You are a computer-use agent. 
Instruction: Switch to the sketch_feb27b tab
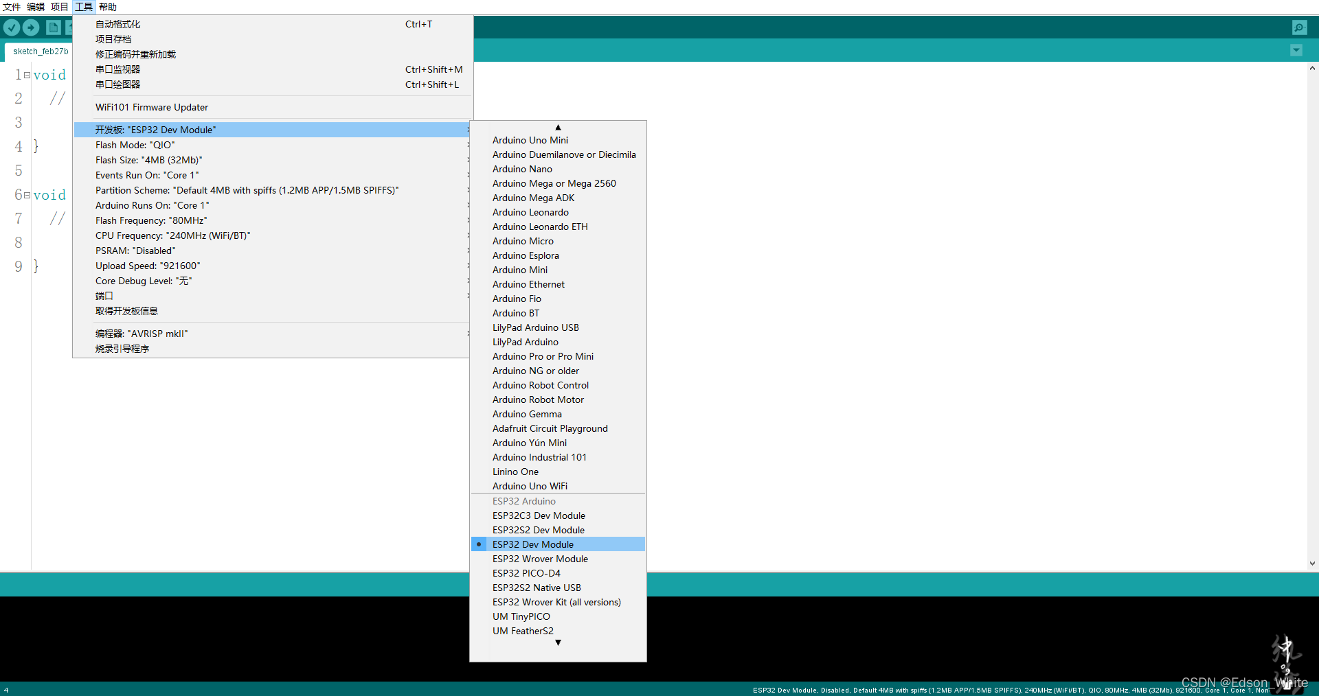pyautogui.click(x=41, y=51)
